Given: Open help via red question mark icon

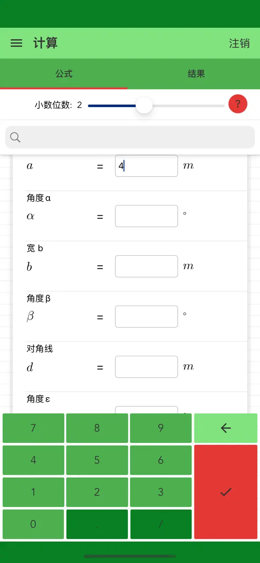Looking at the screenshot, I should (237, 104).
